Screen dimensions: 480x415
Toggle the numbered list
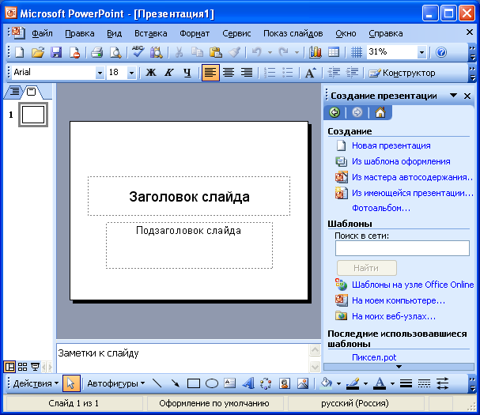[x=270, y=73]
